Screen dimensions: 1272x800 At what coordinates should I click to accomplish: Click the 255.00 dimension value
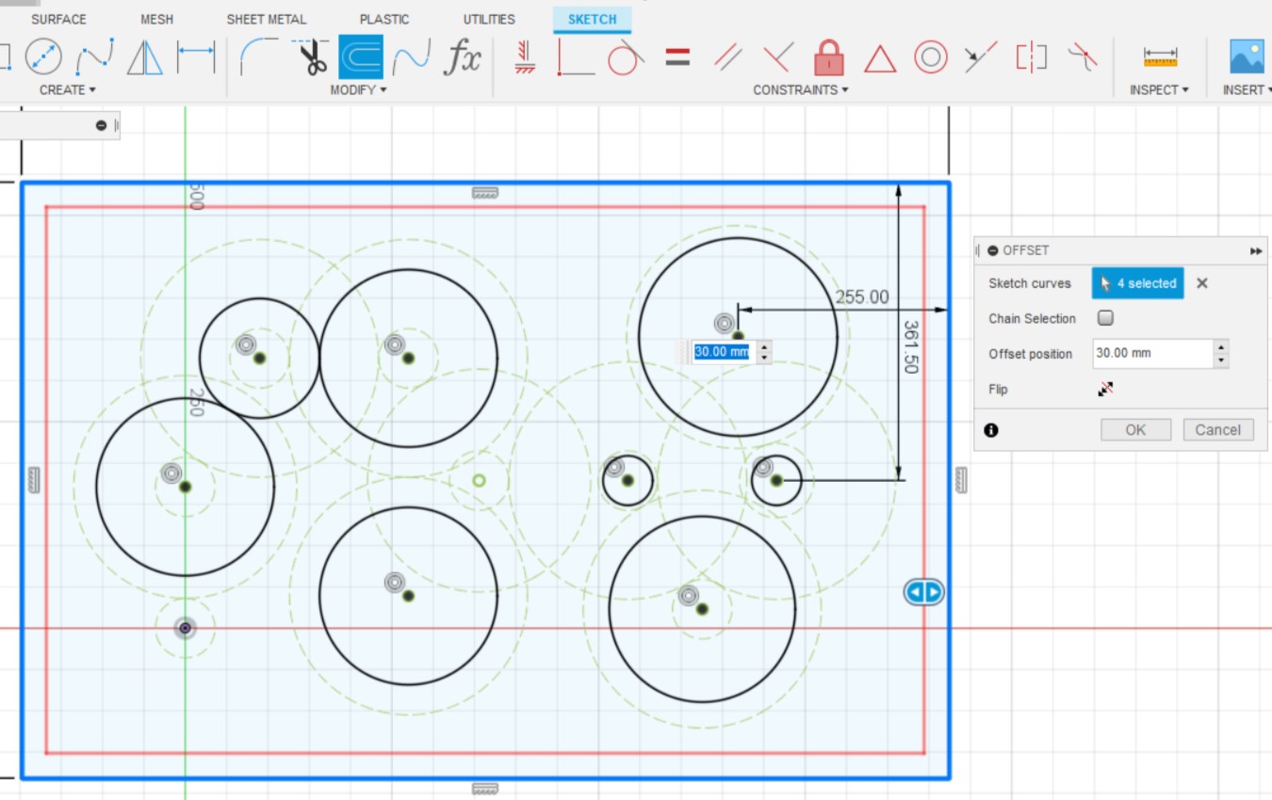click(x=862, y=297)
